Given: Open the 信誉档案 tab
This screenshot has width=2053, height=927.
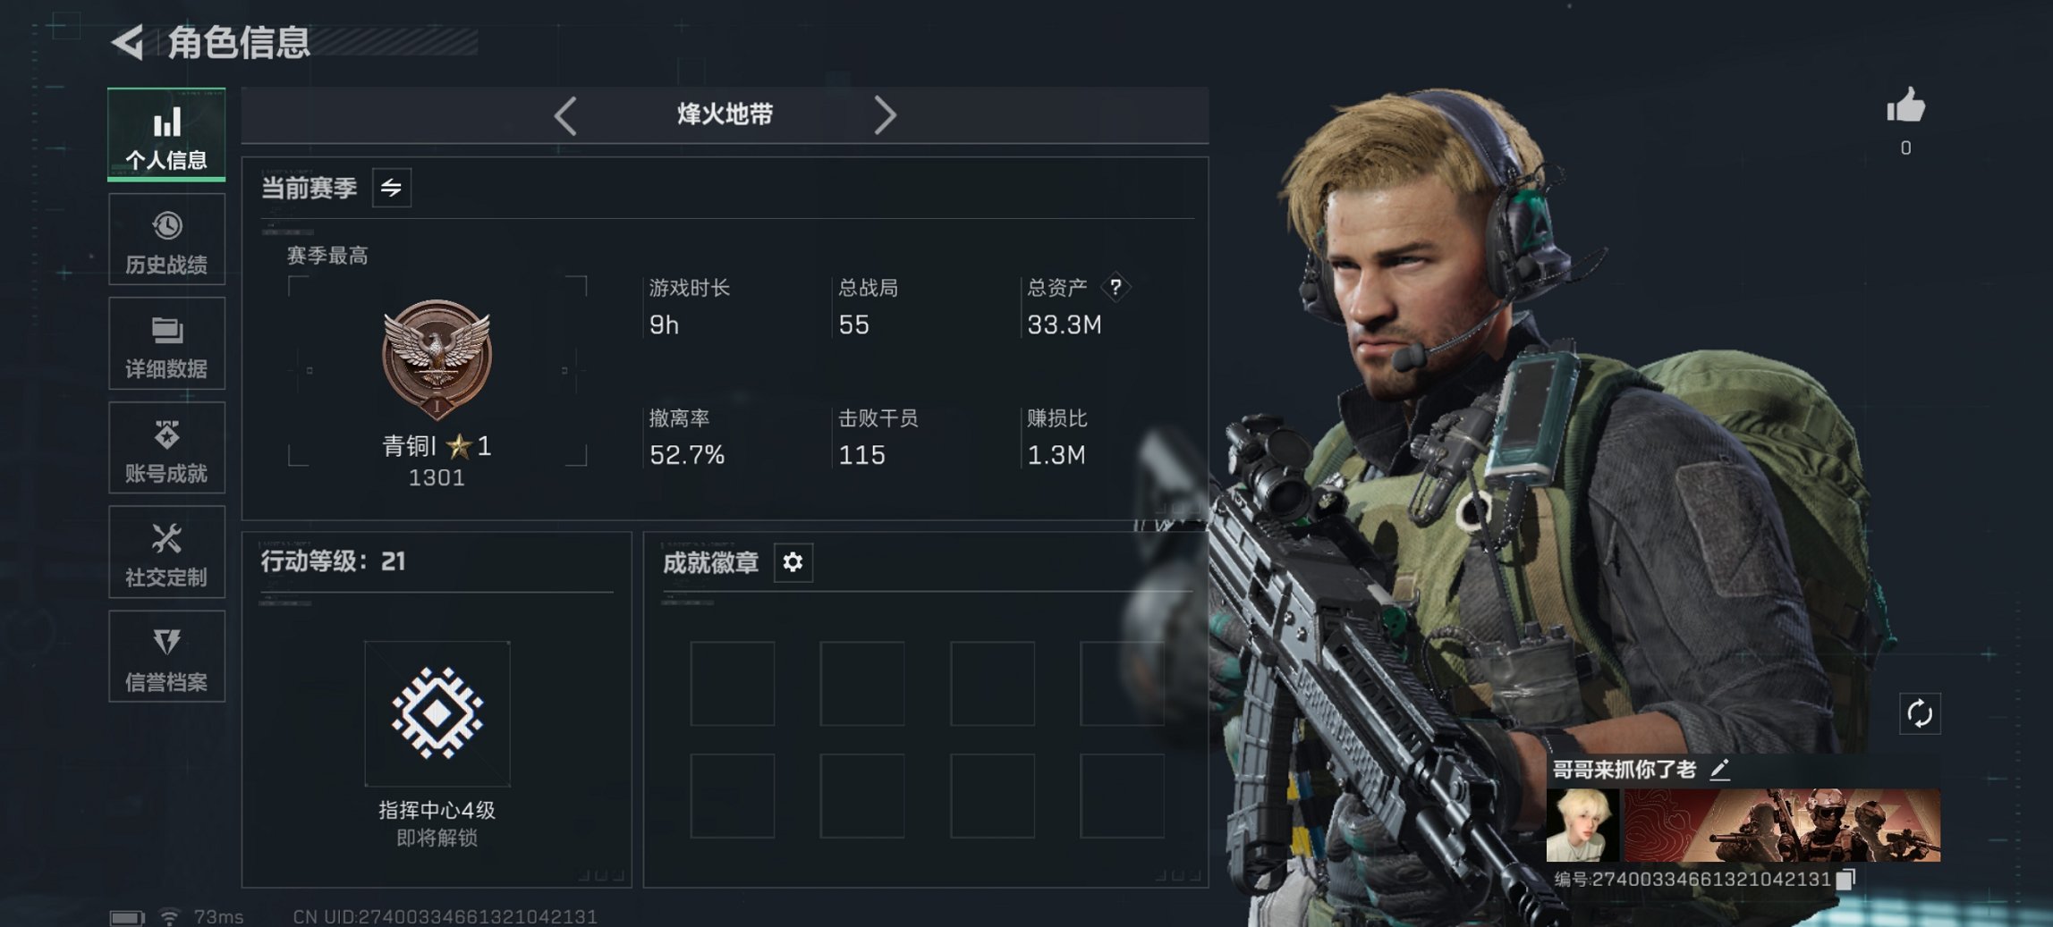Looking at the screenshot, I should pos(166,656).
